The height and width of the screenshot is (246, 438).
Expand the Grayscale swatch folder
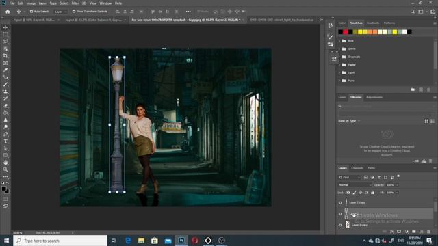coord(339,57)
